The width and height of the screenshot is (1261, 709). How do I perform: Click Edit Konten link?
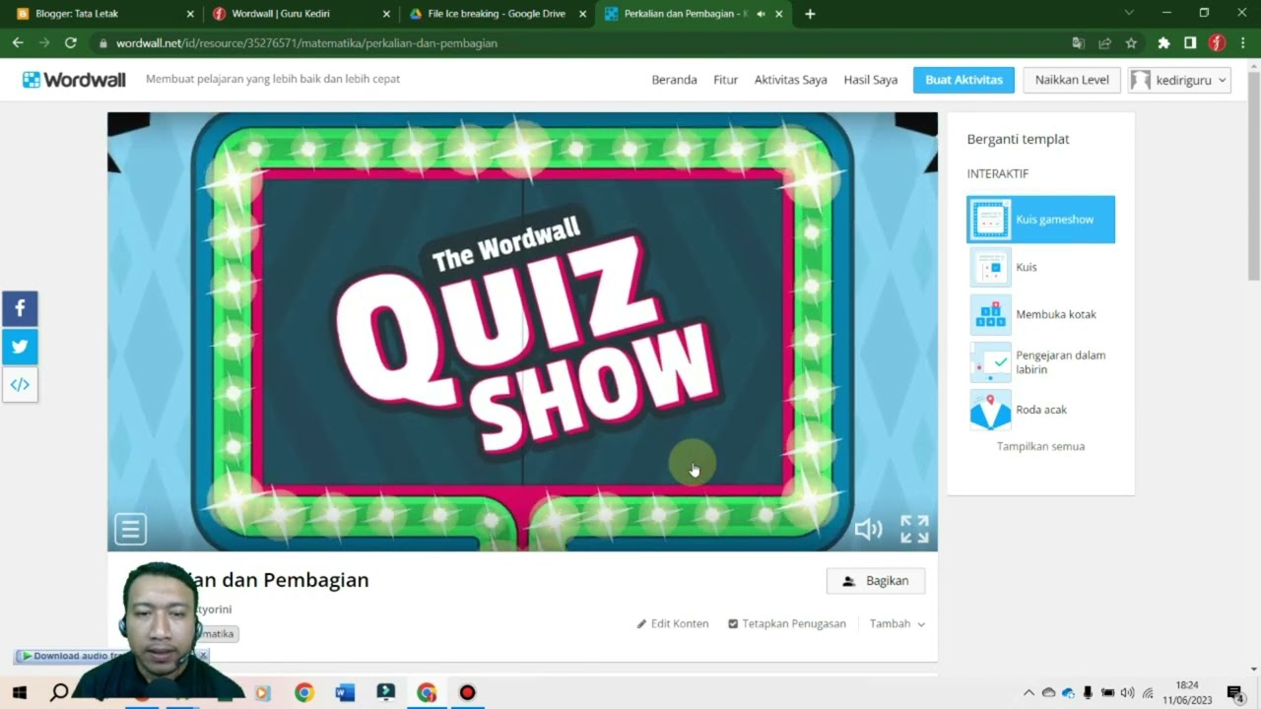pyautogui.click(x=673, y=623)
